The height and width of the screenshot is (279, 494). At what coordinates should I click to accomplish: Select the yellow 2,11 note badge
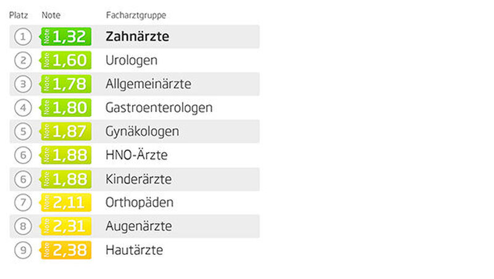(x=65, y=203)
